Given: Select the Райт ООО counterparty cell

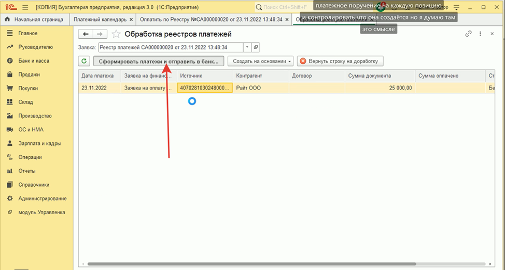Looking at the screenshot, I should (261, 88).
